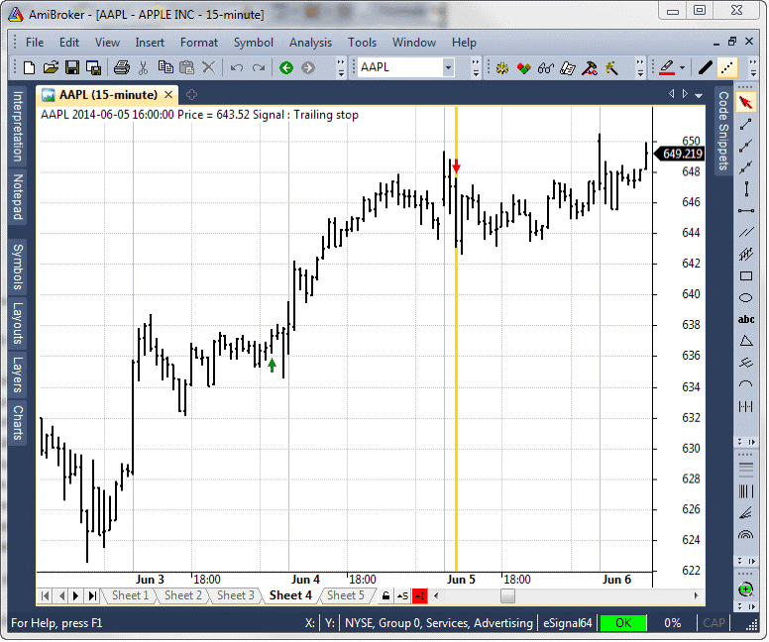Open the Interpretation side panel

click(18, 127)
